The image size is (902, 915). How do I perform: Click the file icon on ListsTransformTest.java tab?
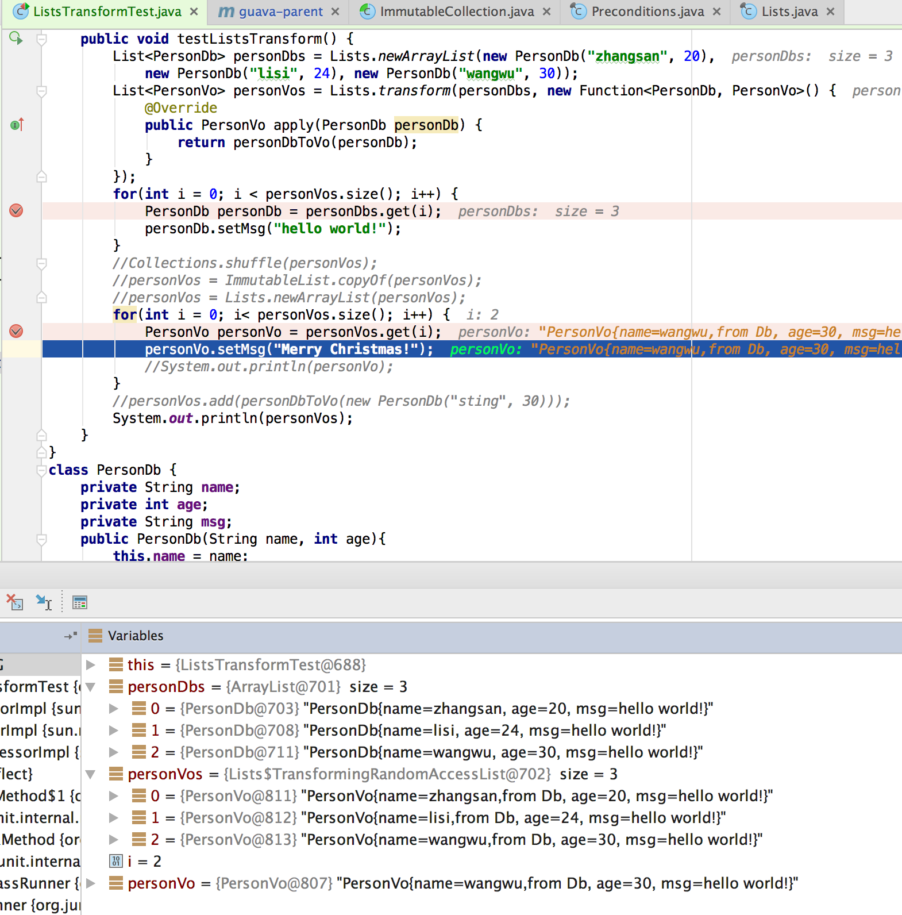pyautogui.click(x=21, y=10)
